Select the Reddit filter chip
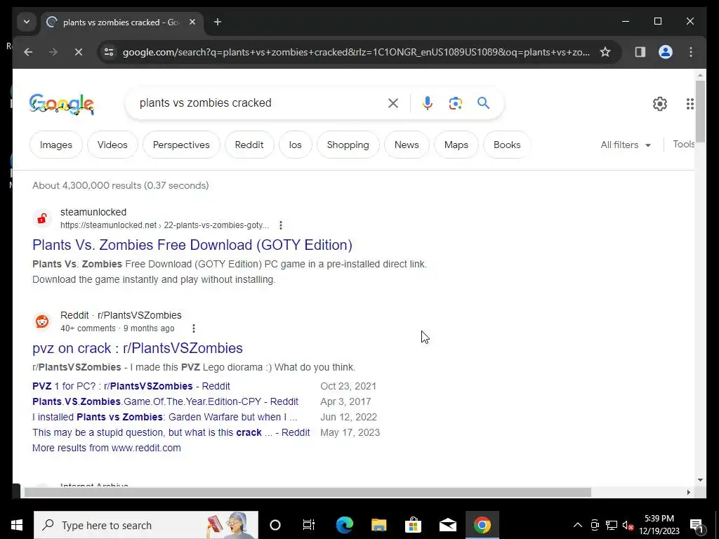The height and width of the screenshot is (539, 719). pyautogui.click(x=249, y=145)
